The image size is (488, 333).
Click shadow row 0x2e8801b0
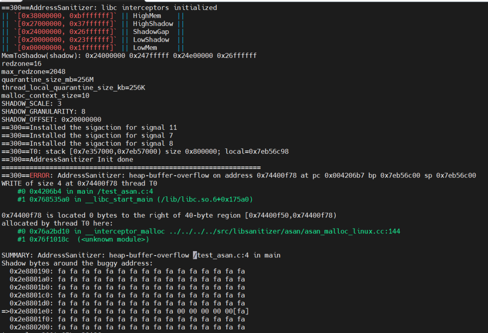[x=127, y=287]
